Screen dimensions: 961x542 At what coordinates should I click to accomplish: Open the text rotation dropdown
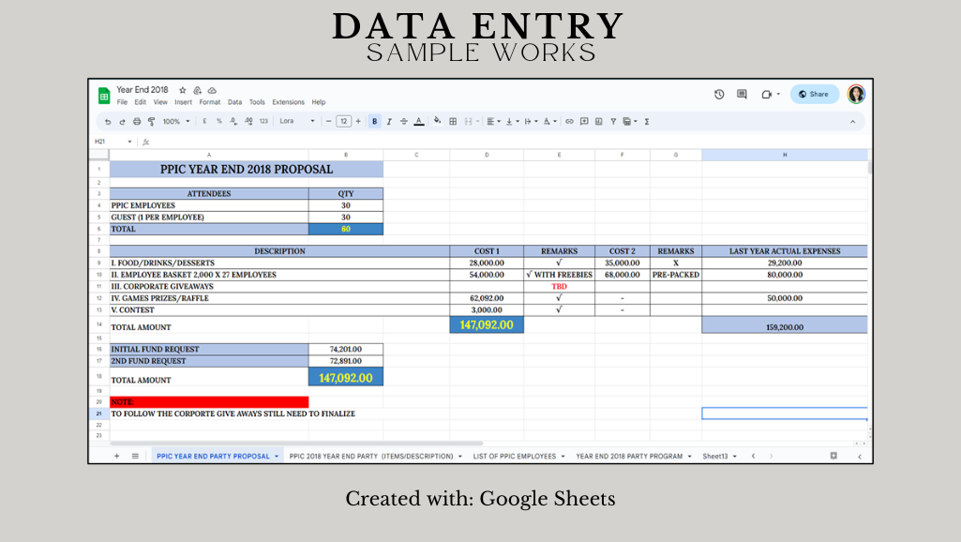[549, 121]
